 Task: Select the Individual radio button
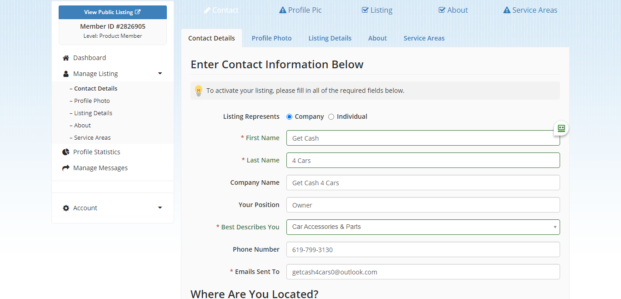(x=331, y=117)
